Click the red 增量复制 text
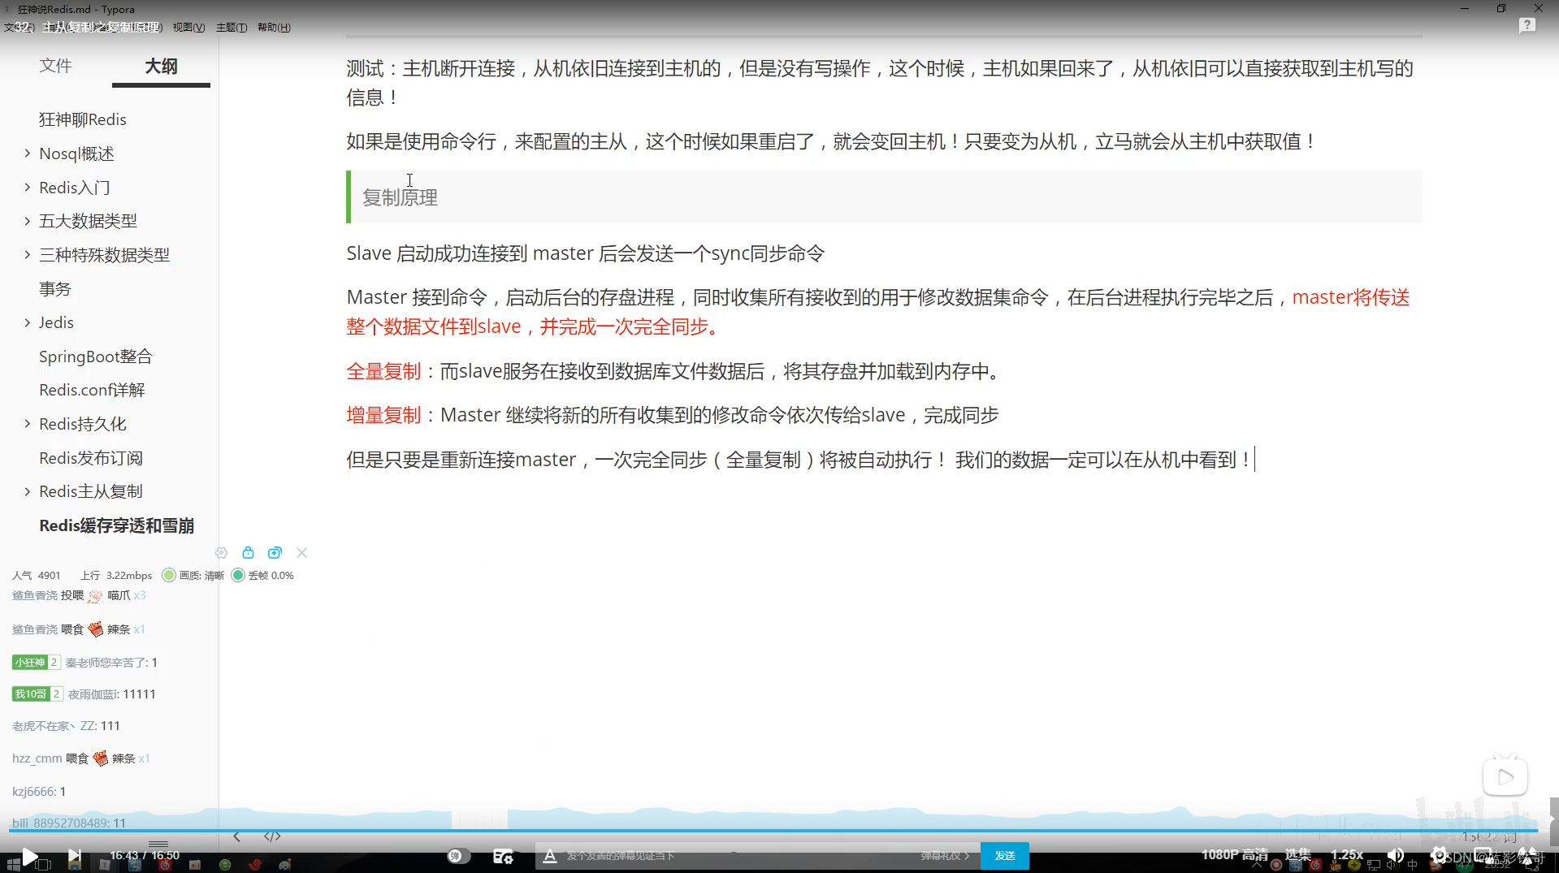This screenshot has height=873, width=1559. click(383, 416)
